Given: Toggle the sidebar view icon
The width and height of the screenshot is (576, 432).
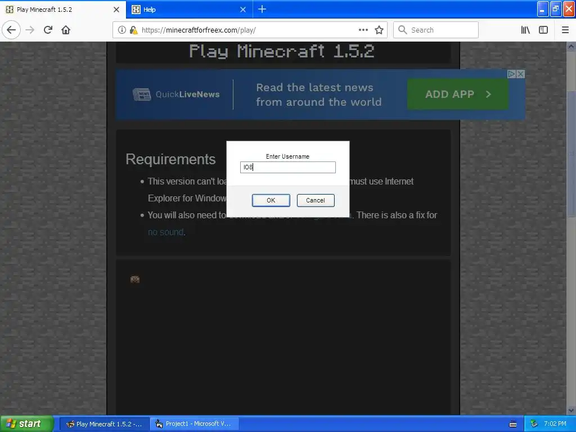Looking at the screenshot, I should click(543, 30).
